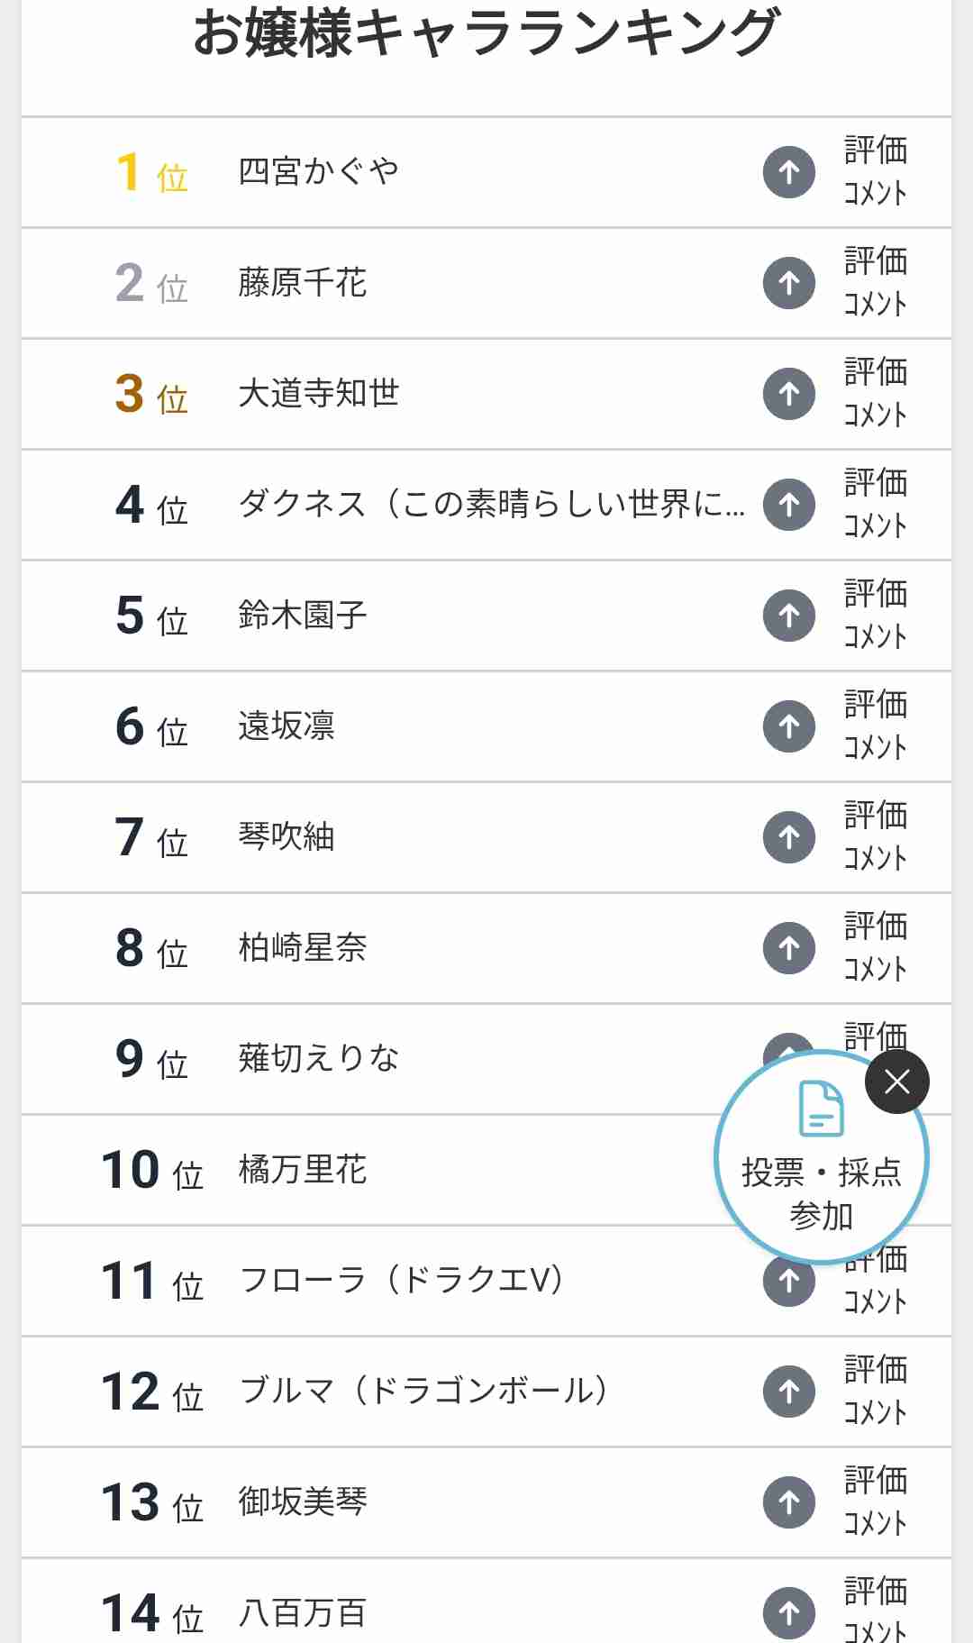
Task: Click the お嬢様キャラランキング heading
Action: (x=486, y=34)
